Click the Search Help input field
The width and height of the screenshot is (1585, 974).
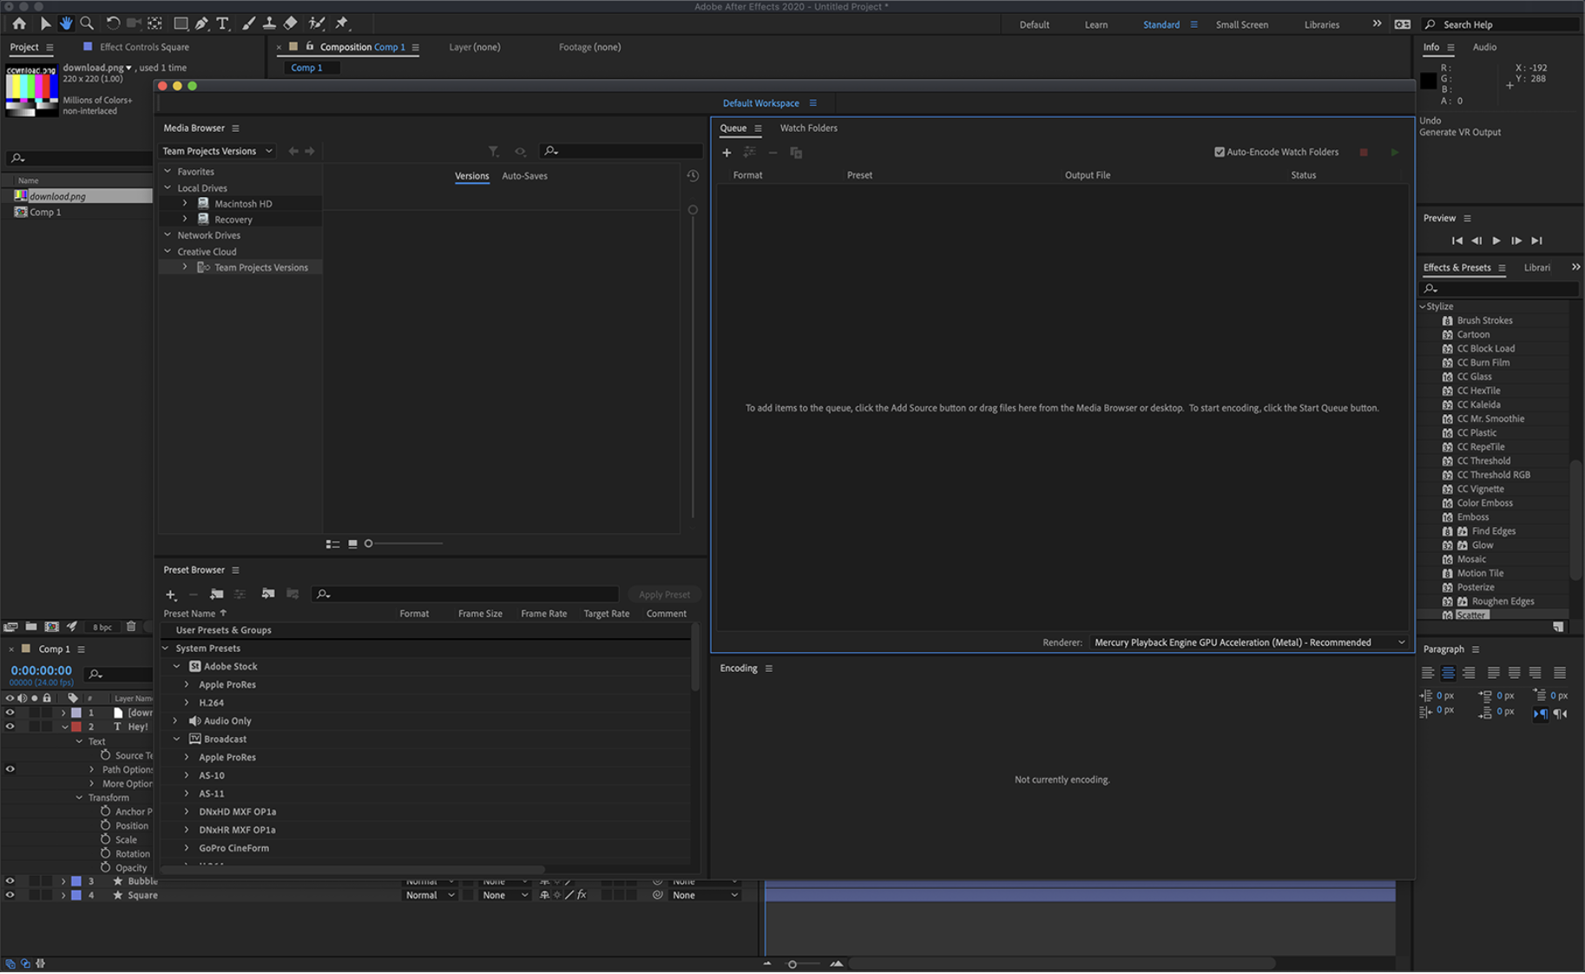[1500, 24]
